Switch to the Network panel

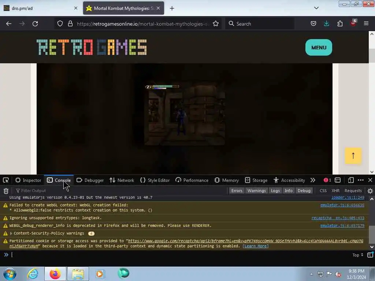pos(122,180)
